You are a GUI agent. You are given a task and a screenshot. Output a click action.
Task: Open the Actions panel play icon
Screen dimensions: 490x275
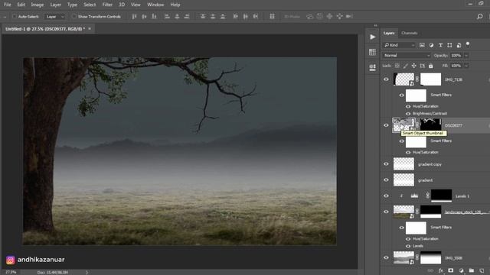click(373, 37)
